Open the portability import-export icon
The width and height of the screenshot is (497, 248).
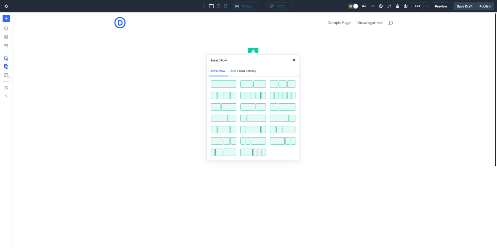[x=389, y=6]
